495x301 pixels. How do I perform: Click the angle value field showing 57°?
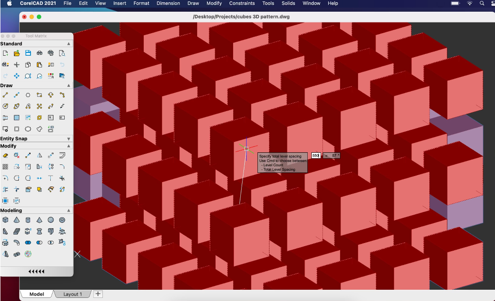(x=331, y=155)
